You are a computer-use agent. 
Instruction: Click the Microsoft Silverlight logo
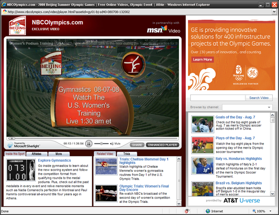tap(23, 145)
